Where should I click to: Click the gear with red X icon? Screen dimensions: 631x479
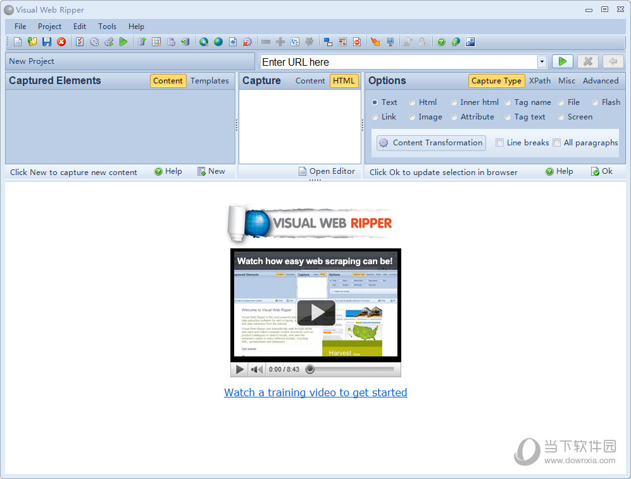click(247, 42)
